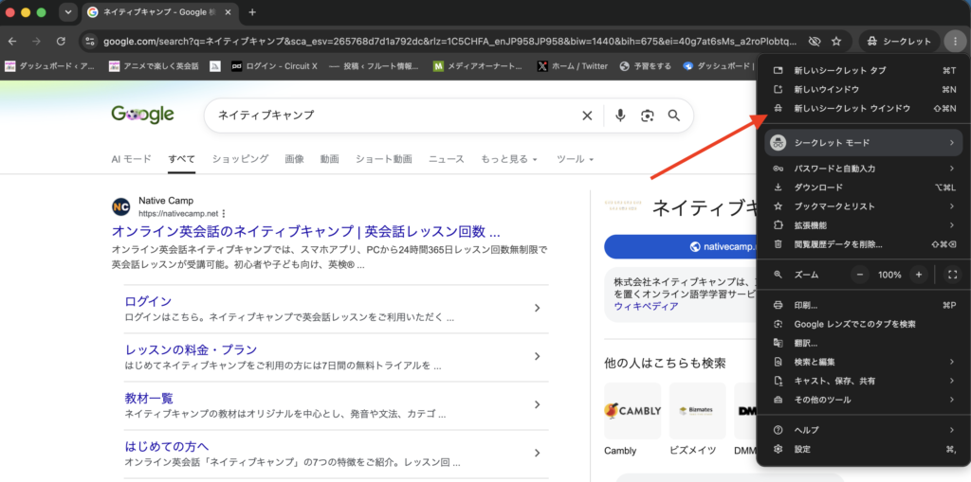This screenshot has width=971, height=482.
Task: Start voice search with the microphone icon
Action: pos(620,116)
